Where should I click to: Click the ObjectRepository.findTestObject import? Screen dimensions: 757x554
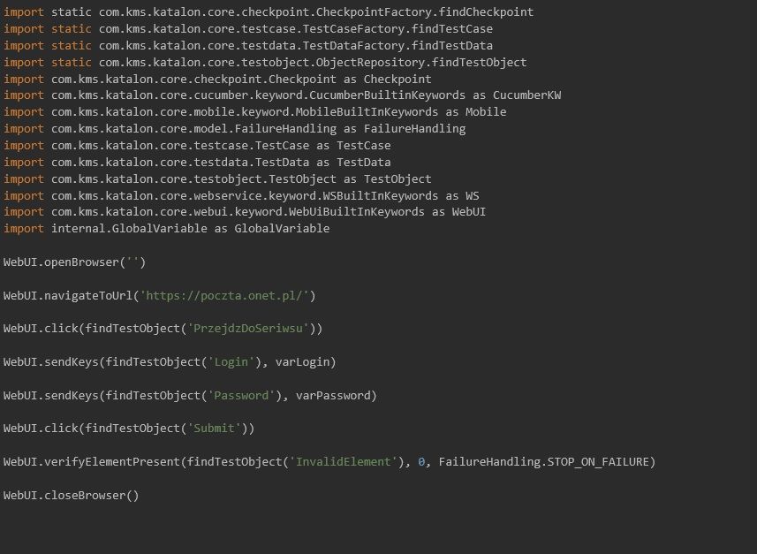pyautogui.click(x=312, y=62)
